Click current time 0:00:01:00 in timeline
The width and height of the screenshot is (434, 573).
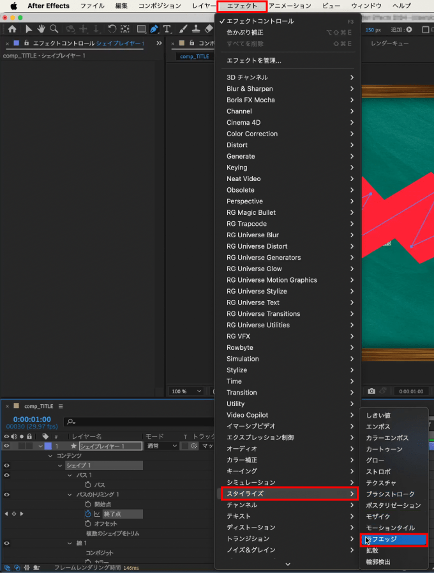(32, 419)
